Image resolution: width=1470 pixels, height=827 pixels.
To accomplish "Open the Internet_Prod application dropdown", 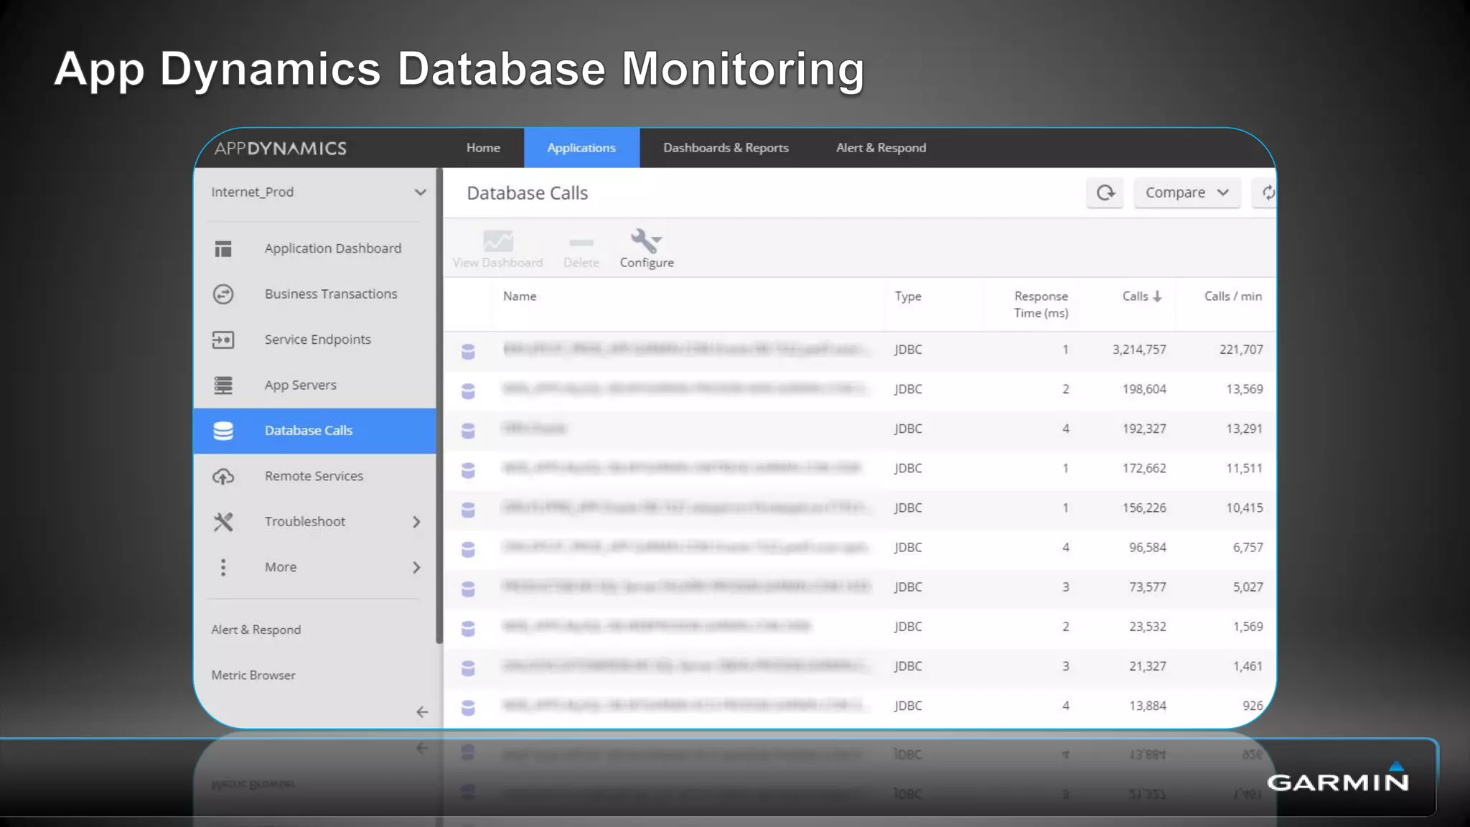I will [x=420, y=192].
